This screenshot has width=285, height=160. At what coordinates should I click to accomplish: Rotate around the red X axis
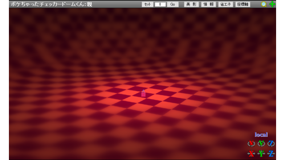point(251,144)
